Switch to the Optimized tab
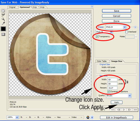The image size is (140, 121). point(25,7)
